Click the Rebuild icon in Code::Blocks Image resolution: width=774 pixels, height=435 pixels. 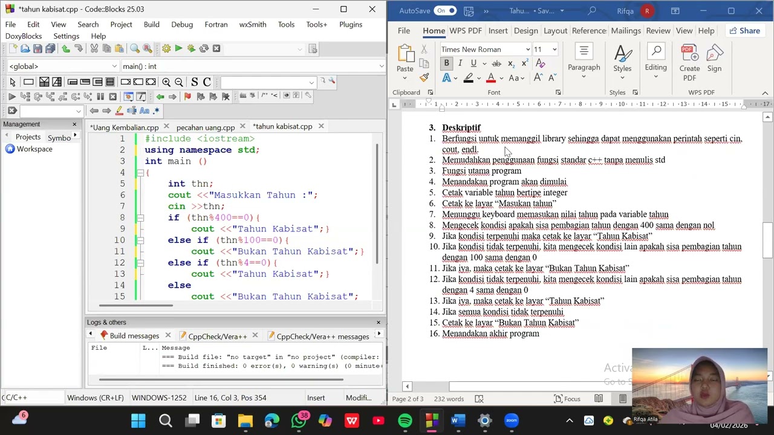(204, 48)
